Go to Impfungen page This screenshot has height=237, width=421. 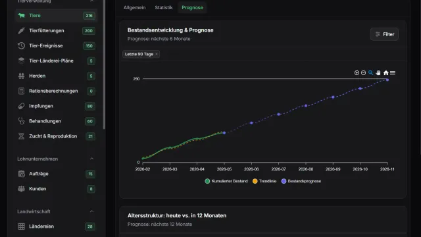pos(56,106)
